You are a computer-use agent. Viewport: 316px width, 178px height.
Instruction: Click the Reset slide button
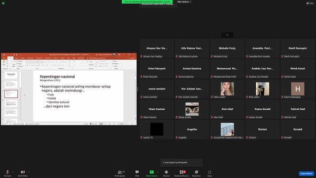click(20, 64)
